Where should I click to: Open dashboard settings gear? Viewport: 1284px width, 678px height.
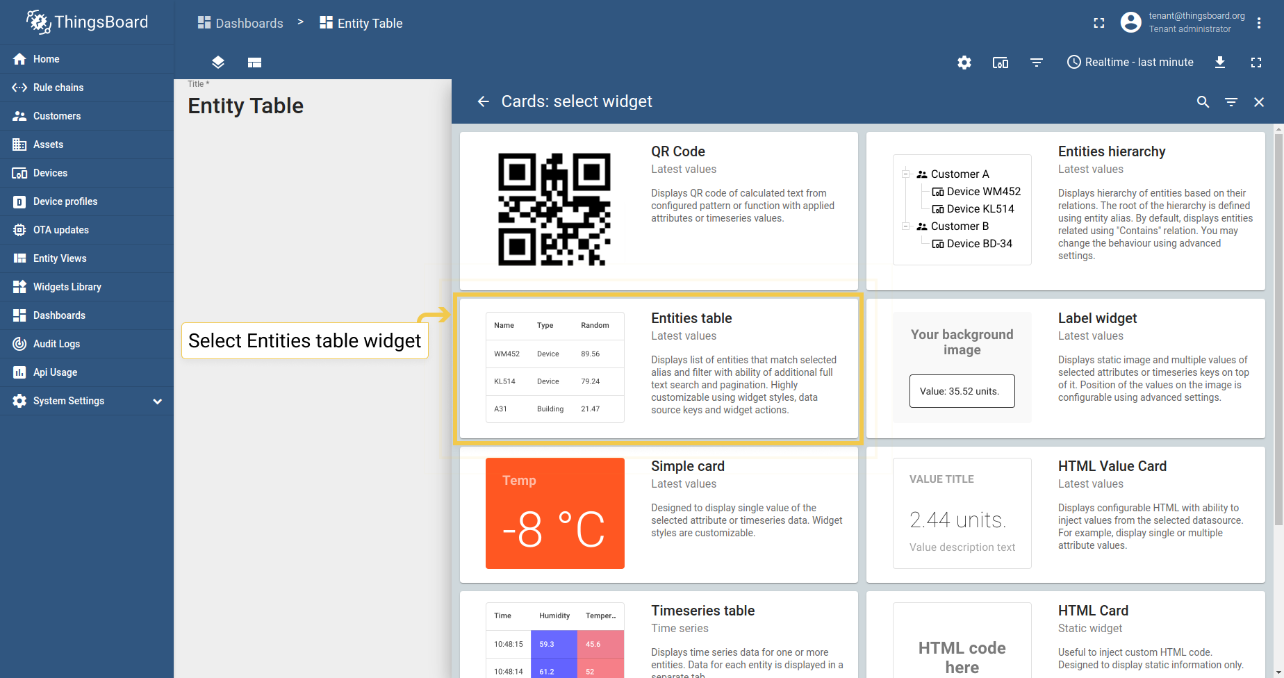(x=964, y=63)
